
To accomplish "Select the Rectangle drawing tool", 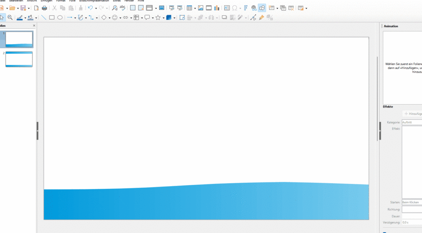I will tap(52, 18).
